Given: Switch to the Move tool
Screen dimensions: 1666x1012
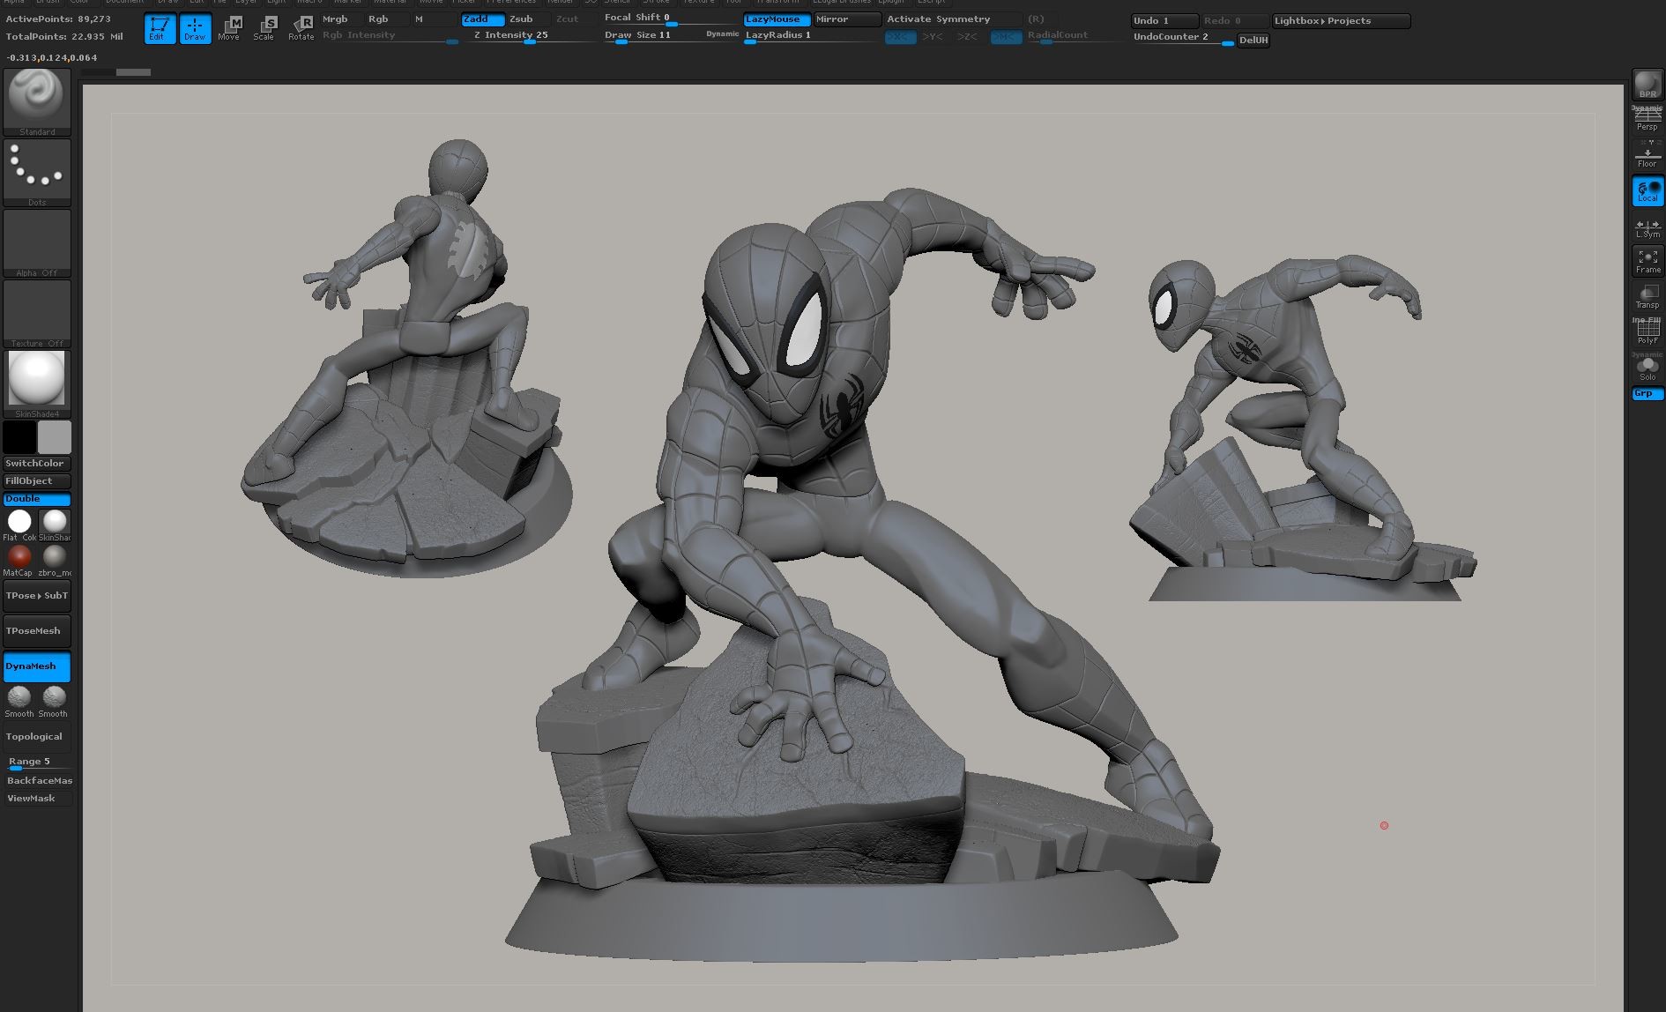Looking at the screenshot, I should [229, 28].
